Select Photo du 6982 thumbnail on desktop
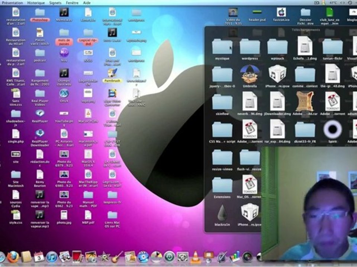This screenshot has width=357, height=267. [64, 195]
